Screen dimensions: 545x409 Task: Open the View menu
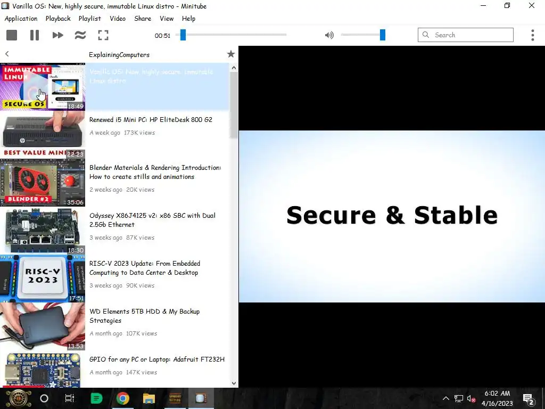(x=167, y=19)
